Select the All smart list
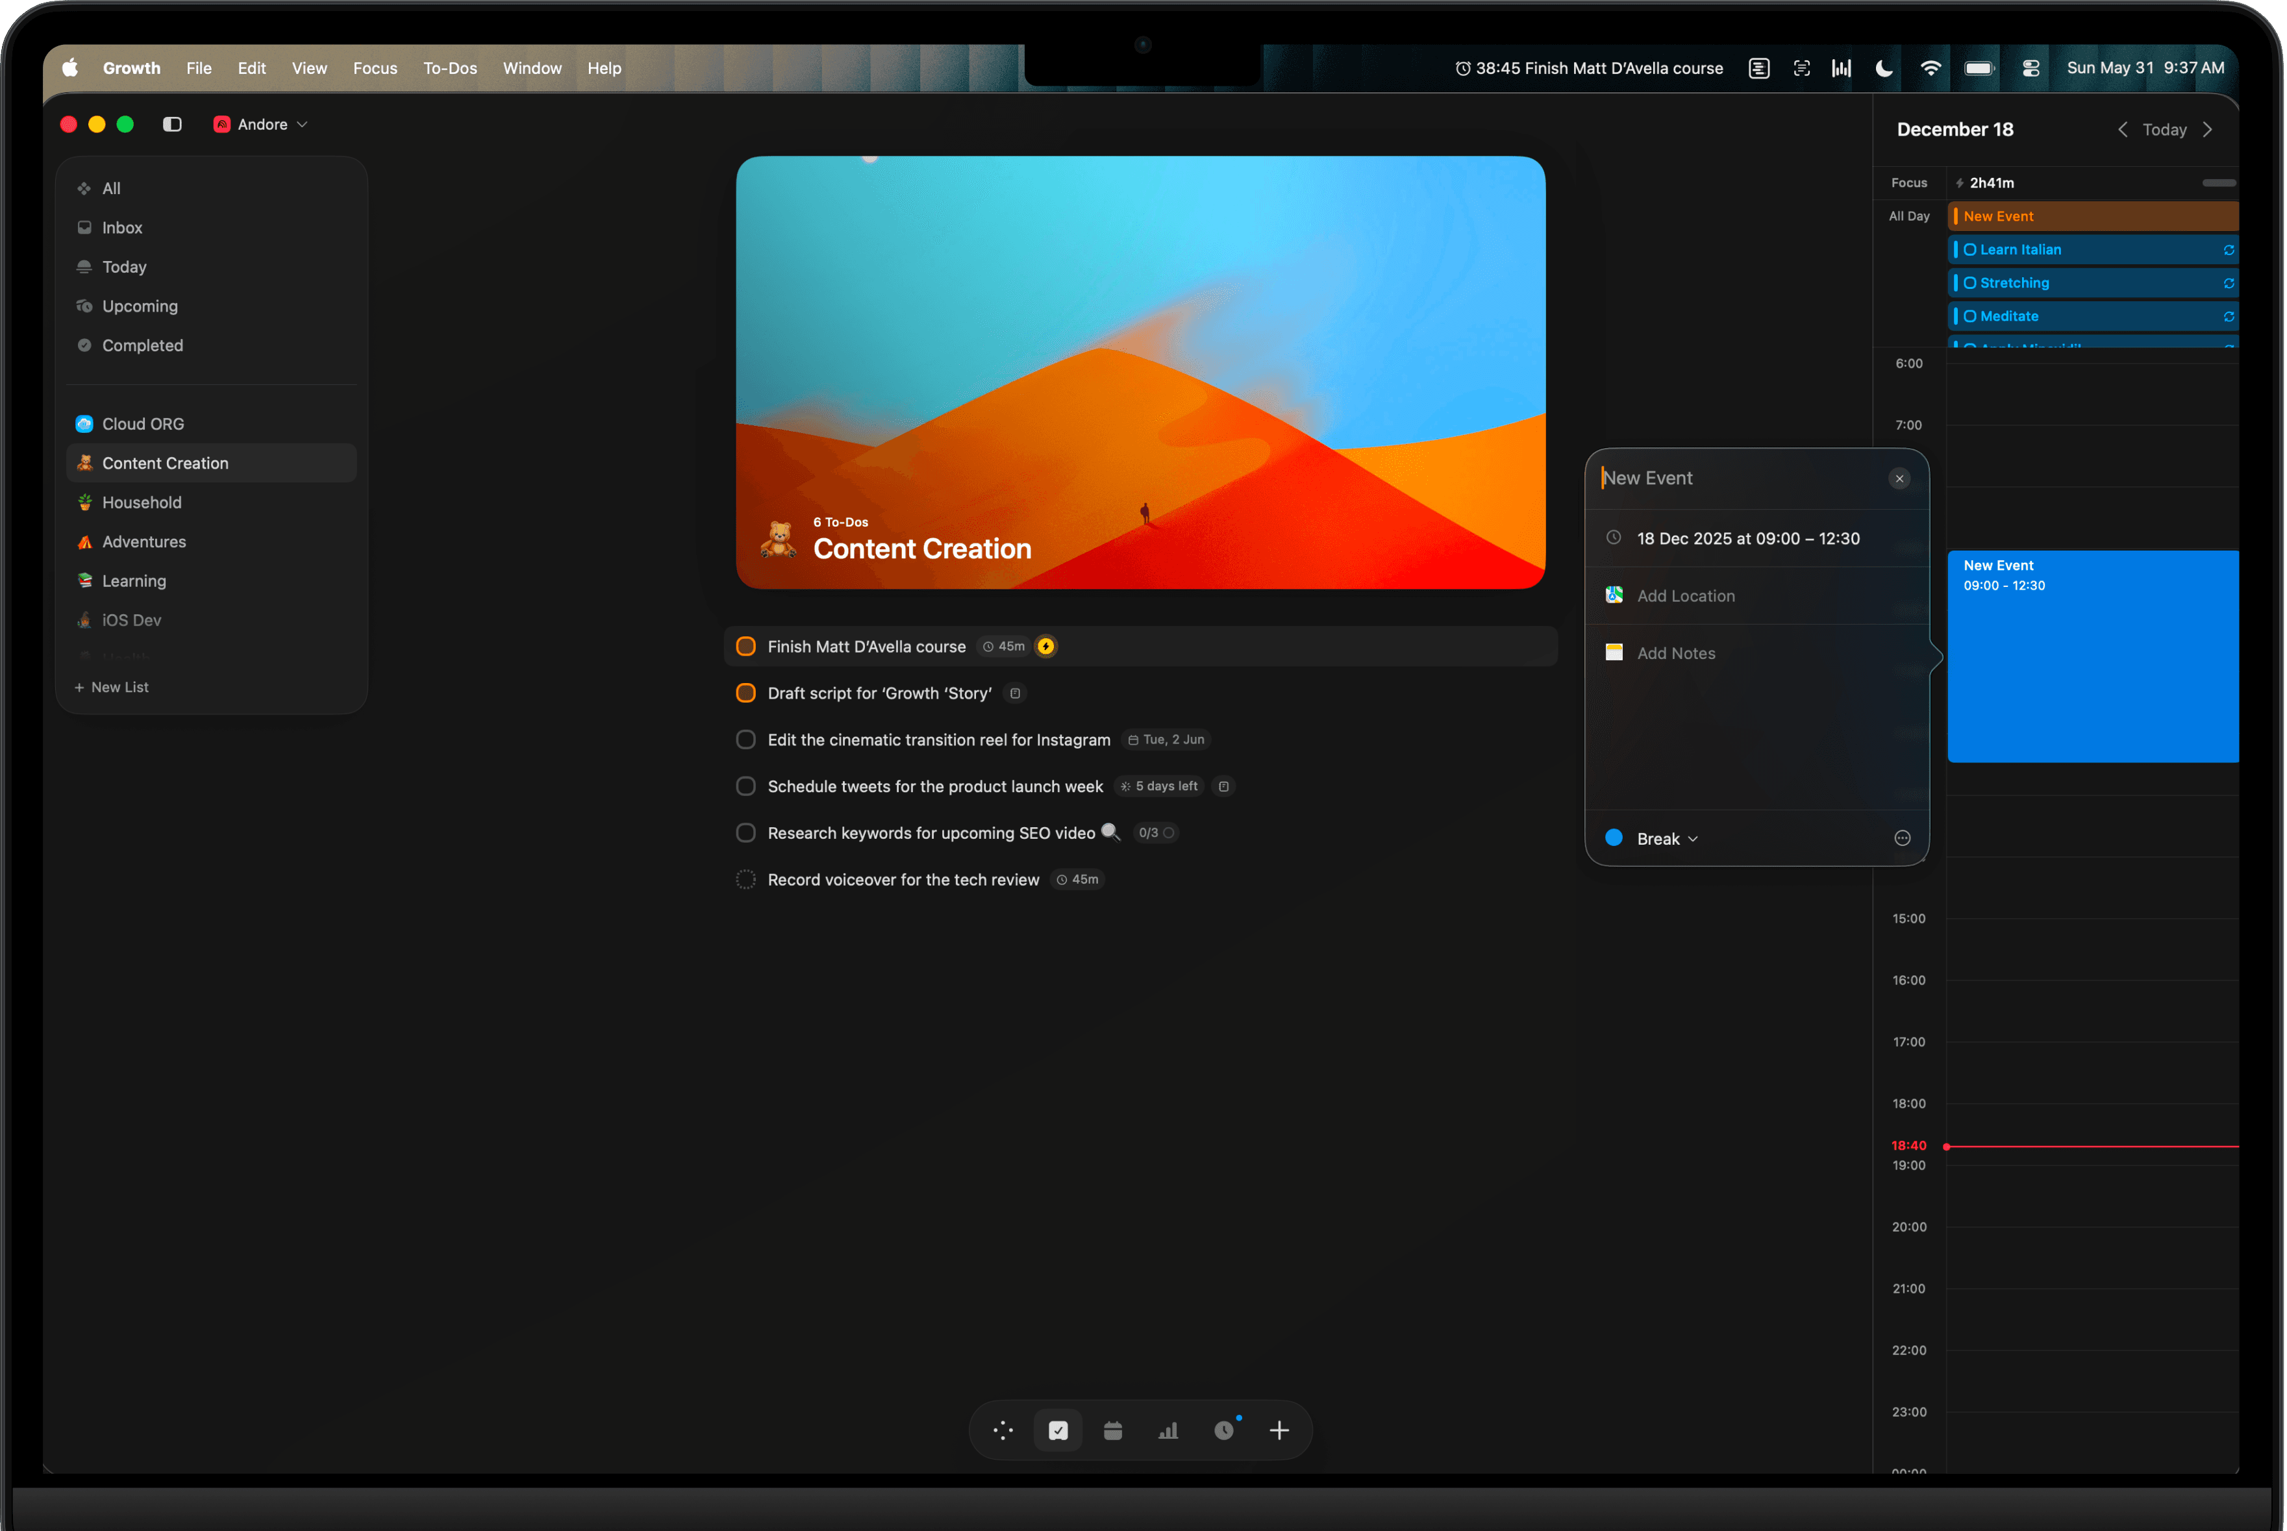The image size is (2287, 1531). (x=211, y=188)
